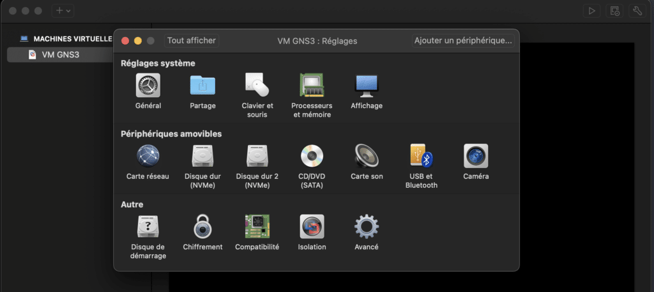Open Carte réseau settings

(x=148, y=156)
